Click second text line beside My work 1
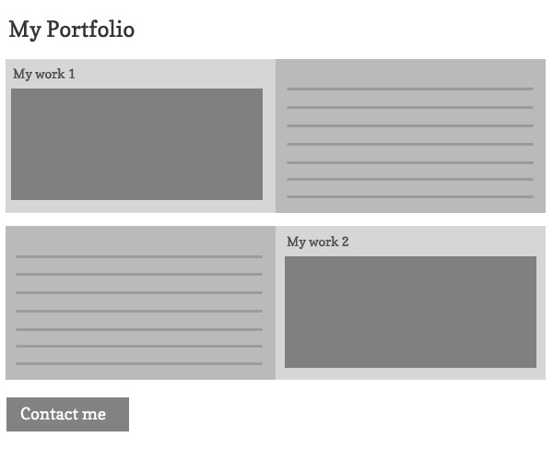The width and height of the screenshot is (553, 461). click(x=410, y=108)
